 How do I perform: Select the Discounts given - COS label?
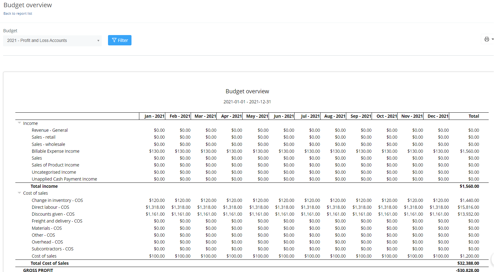(53, 214)
